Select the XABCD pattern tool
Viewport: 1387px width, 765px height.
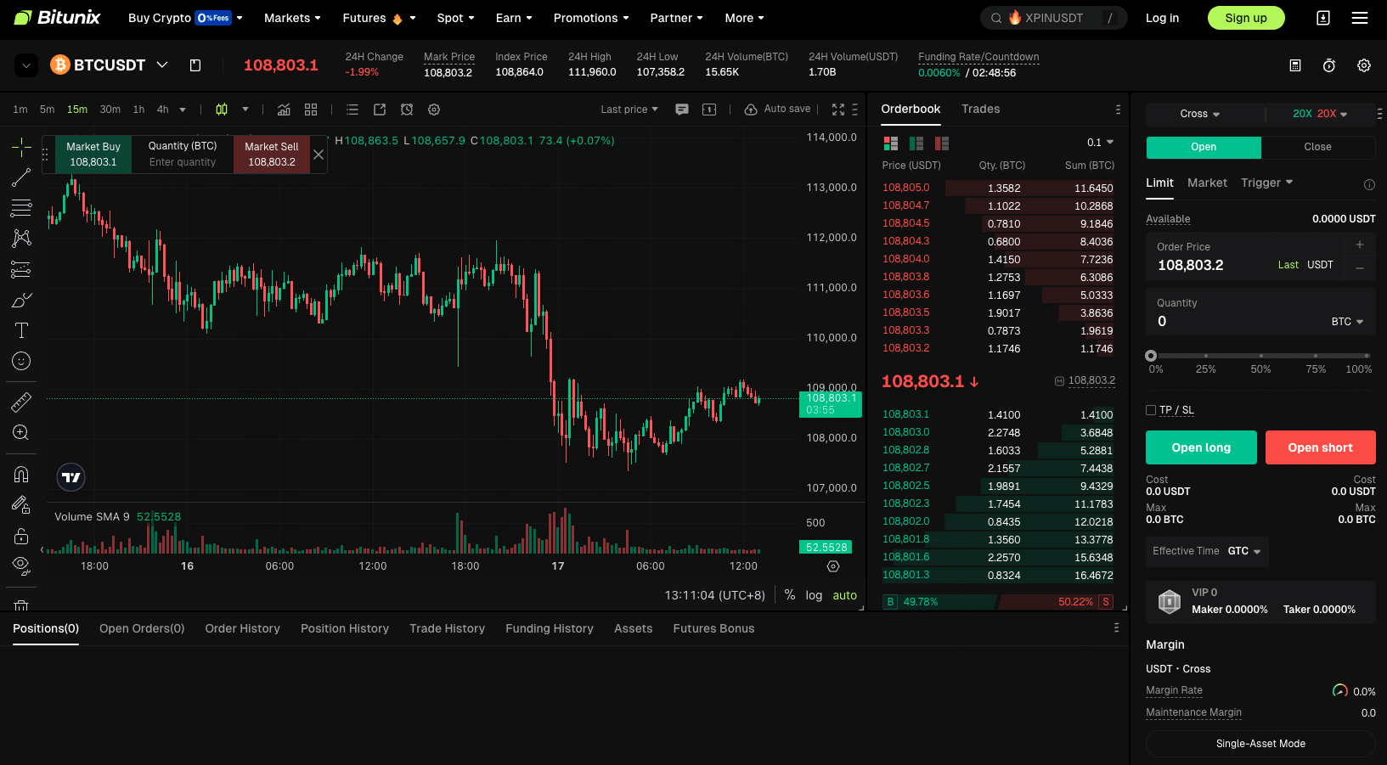[x=21, y=239]
